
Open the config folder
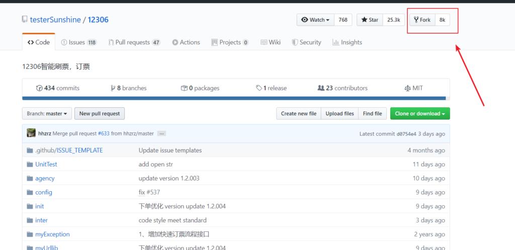44,192
